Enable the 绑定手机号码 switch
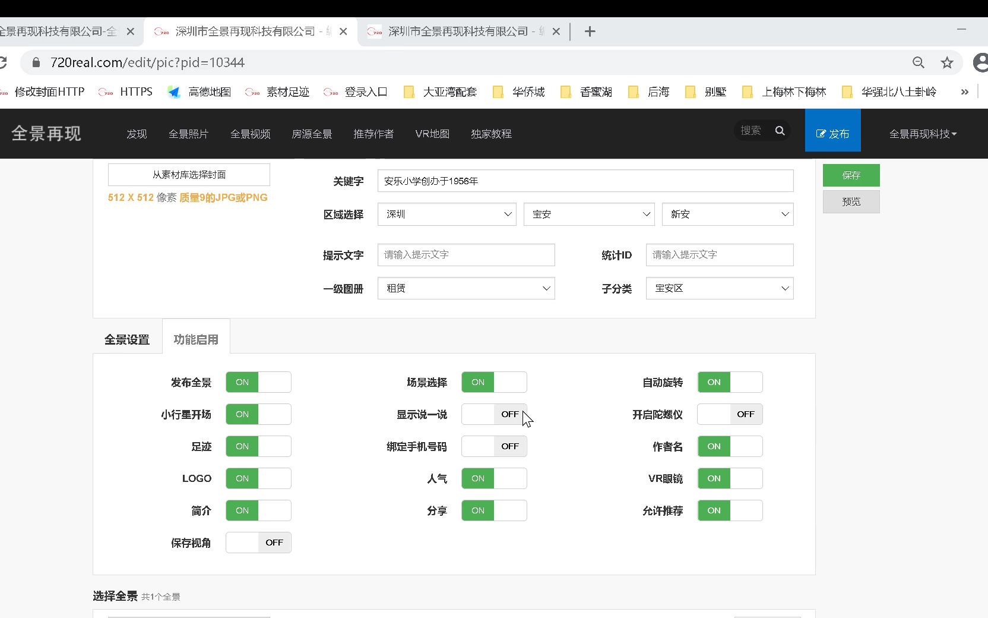The image size is (988, 618). (494, 446)
